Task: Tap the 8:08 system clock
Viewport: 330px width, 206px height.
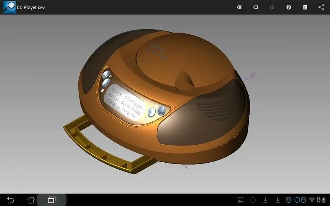Action: [296, 200]
